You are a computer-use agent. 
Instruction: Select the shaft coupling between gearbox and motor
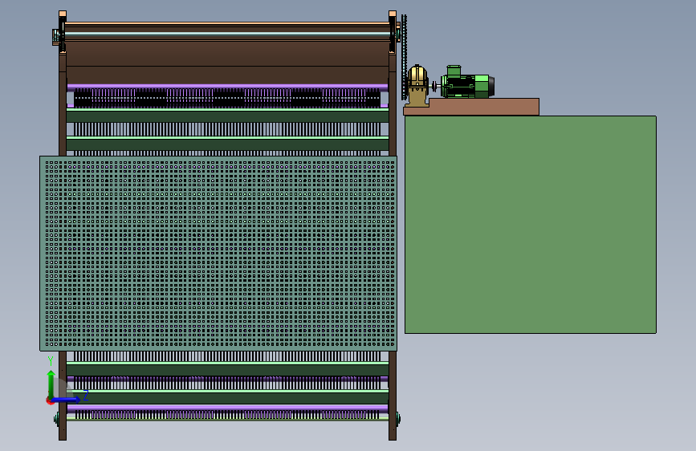[x=434, y=86]
